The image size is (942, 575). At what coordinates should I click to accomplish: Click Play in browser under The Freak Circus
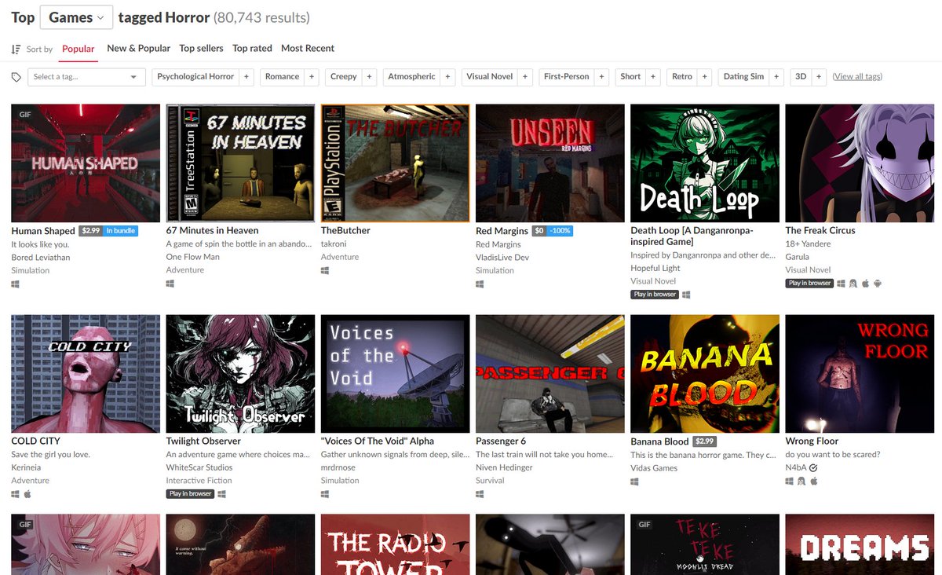tap(810, 283)
